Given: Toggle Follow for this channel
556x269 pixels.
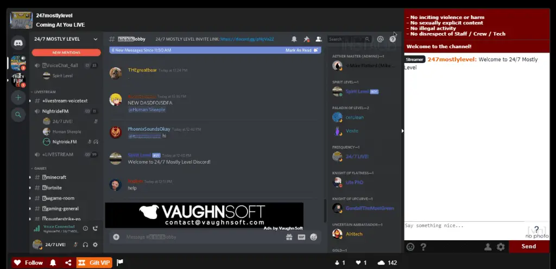Looking at the screenshot, I should [29, 262].
